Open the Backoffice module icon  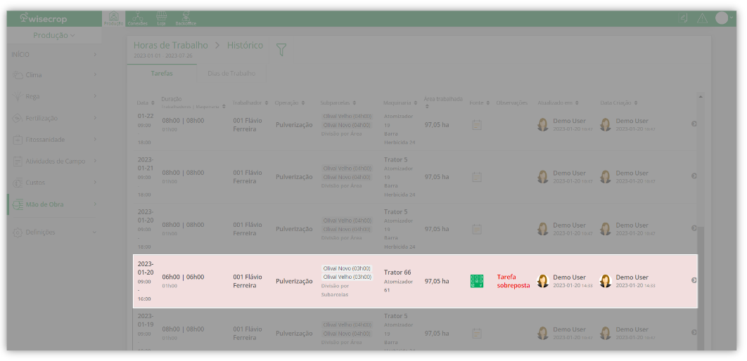click(x=186, y=18)
